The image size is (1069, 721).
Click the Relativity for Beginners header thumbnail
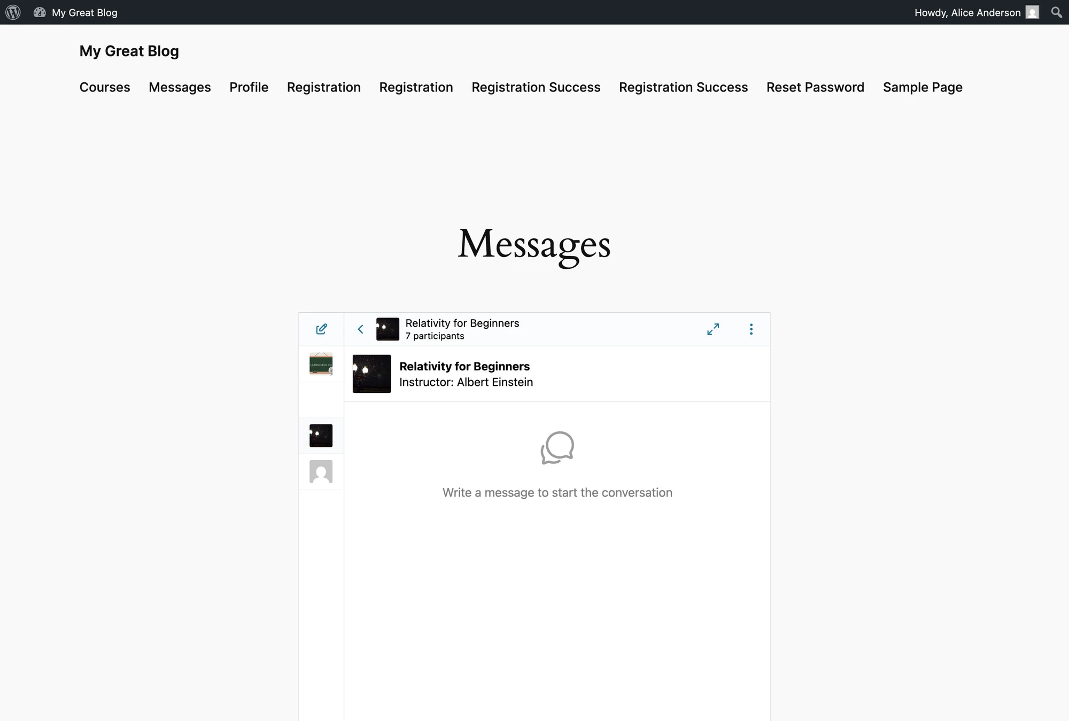point(388,329)
